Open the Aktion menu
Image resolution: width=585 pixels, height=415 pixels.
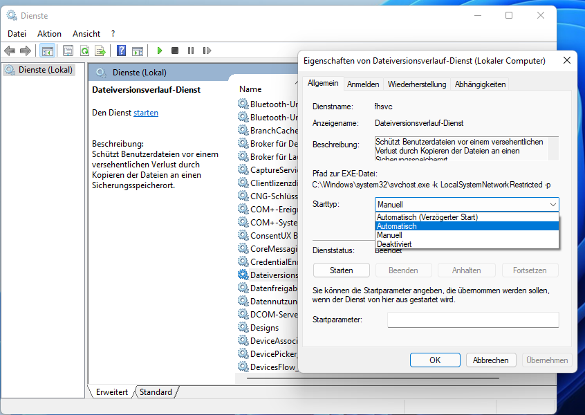[x=49, y=34]
